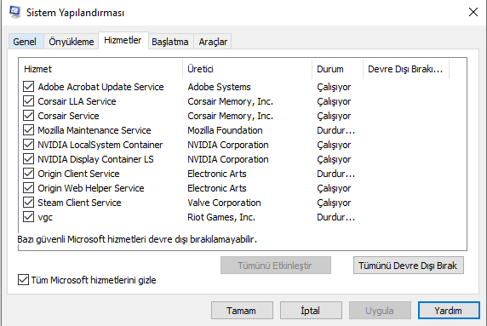Go to the Başlatma tab
Viewport: 487px width, 326px height.
pyautogui.click(x=170, y=42)
